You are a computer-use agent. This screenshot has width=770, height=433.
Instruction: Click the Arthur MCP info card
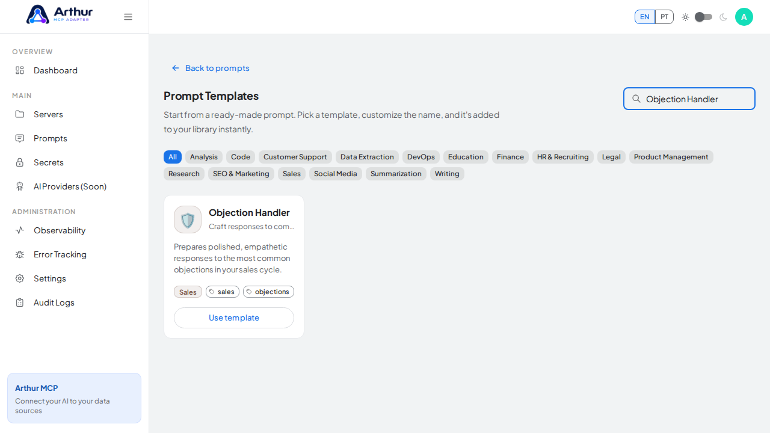point(74,398)
